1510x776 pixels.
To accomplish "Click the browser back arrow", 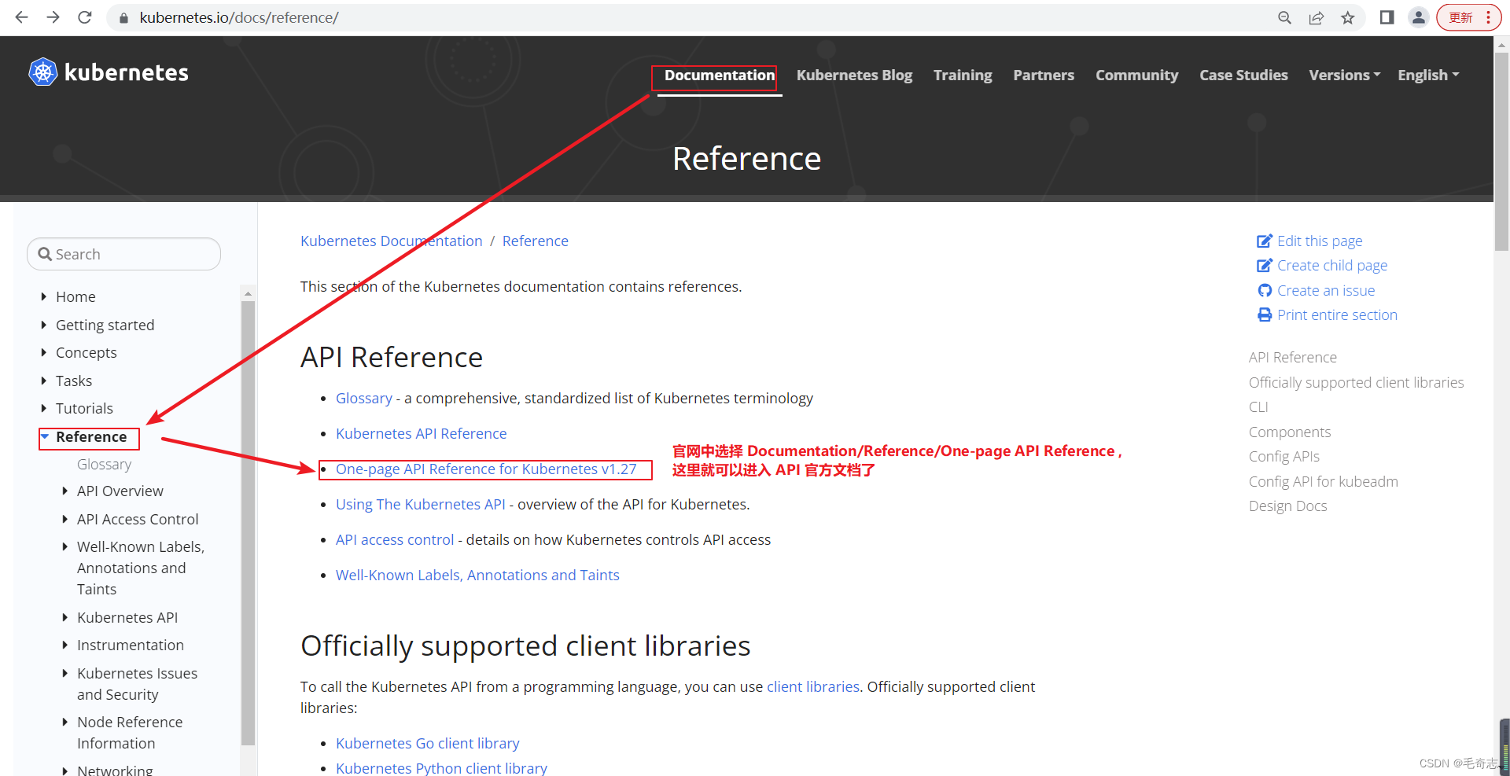I will point(21,17).
